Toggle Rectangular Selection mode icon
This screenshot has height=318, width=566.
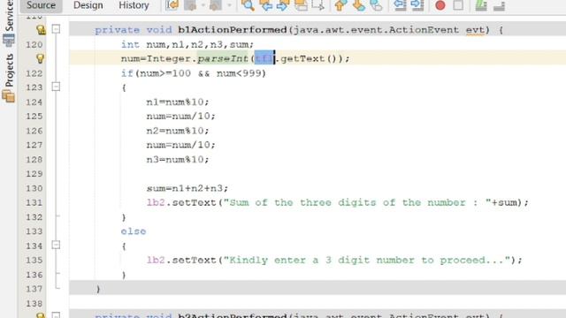tap(317, 5)
